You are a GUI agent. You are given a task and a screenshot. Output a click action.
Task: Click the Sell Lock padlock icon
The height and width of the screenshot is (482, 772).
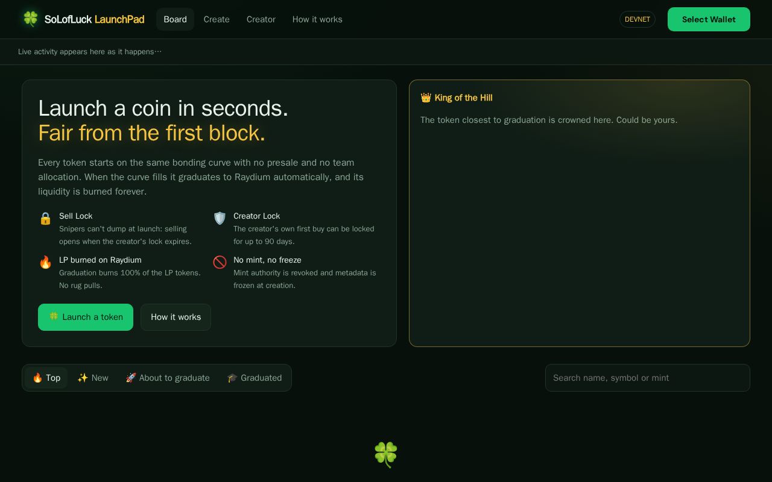45,218
